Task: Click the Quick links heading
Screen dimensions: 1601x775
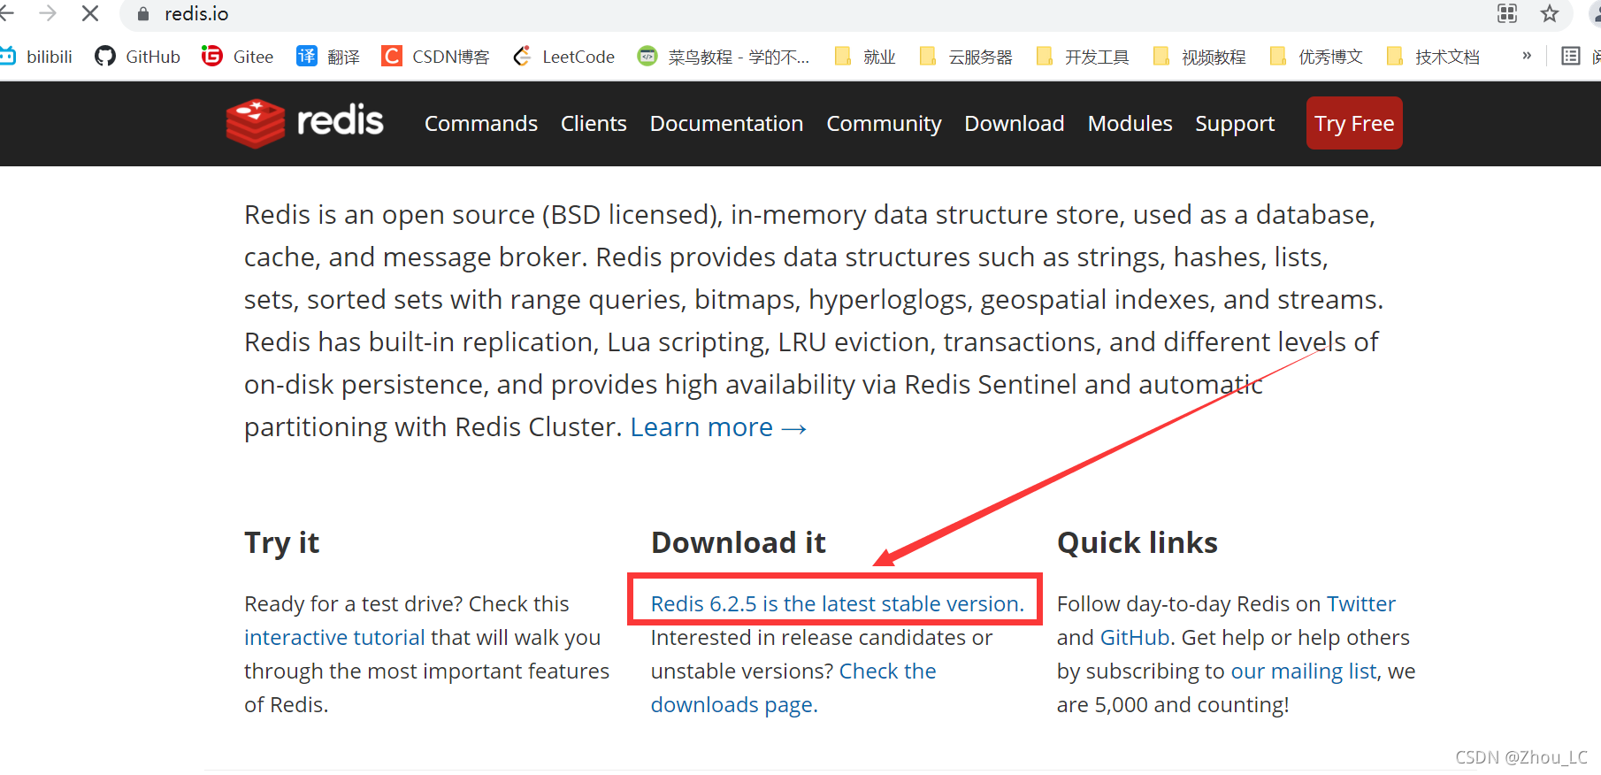Action: [x=1138, y=542]
